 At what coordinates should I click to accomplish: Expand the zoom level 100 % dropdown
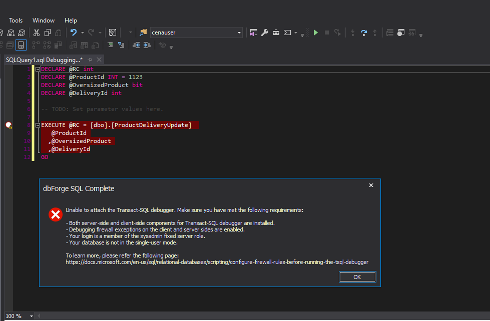point(32,316)
